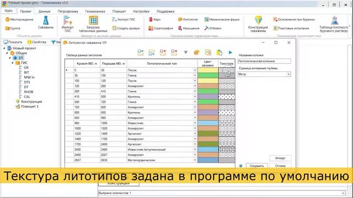The height and width of the screenshot is (198, 353).
Task: Click Название колонки input field
Action: pos(264,61)
